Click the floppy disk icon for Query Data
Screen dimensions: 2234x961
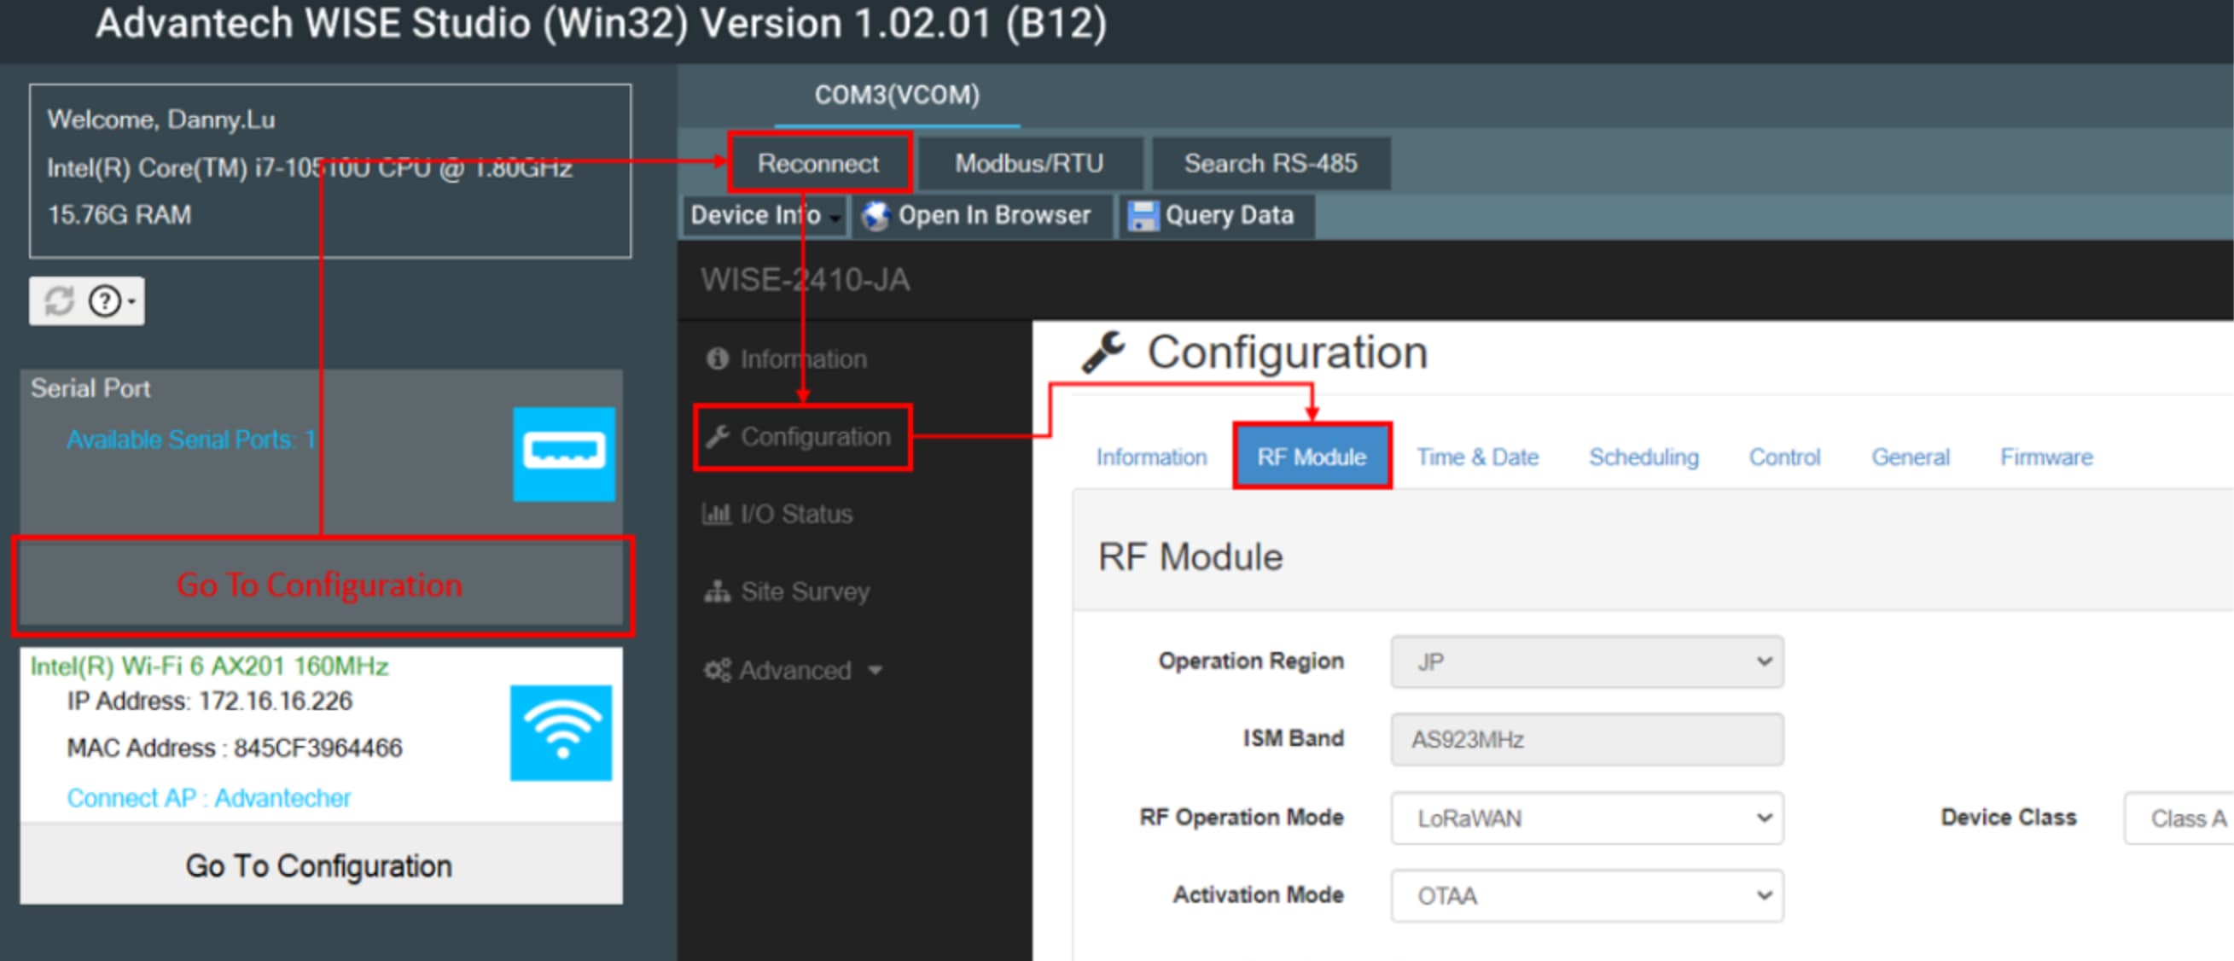click(1142, 216)
